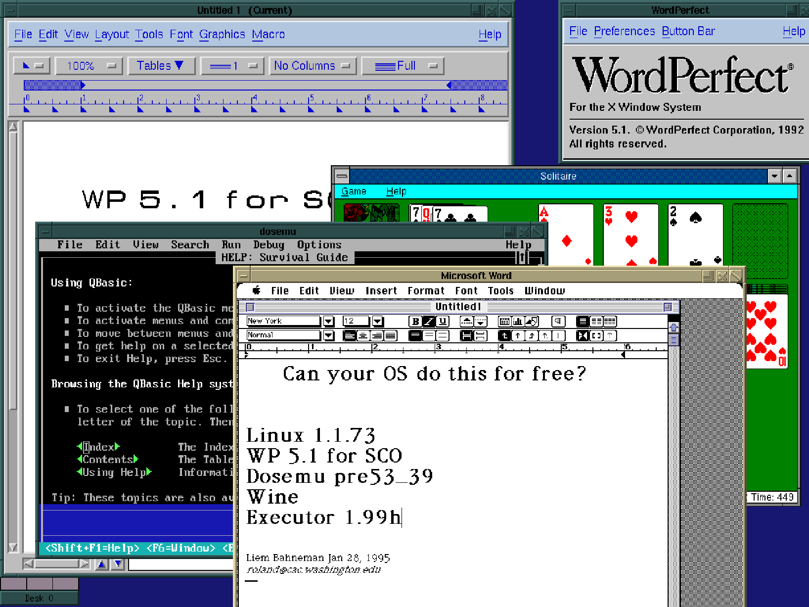
Task: Choose one-and-a-half line spacing icon in Word
Action: click(x=429, y=336)
